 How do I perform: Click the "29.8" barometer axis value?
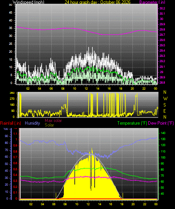[162, 30]
